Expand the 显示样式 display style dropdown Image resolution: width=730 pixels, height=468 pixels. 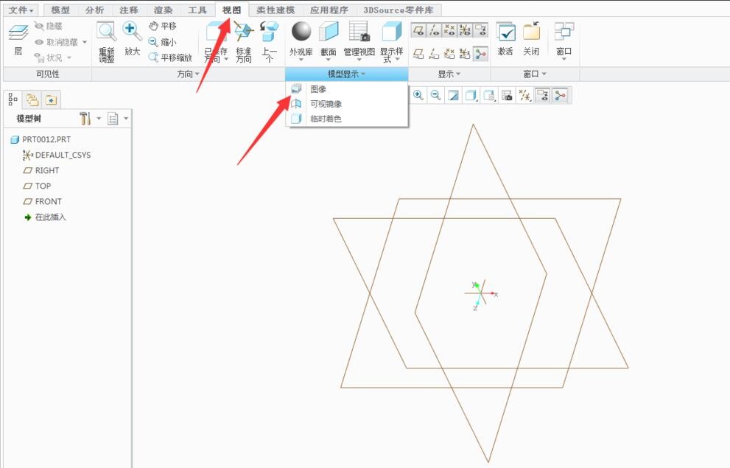[391, 56]
